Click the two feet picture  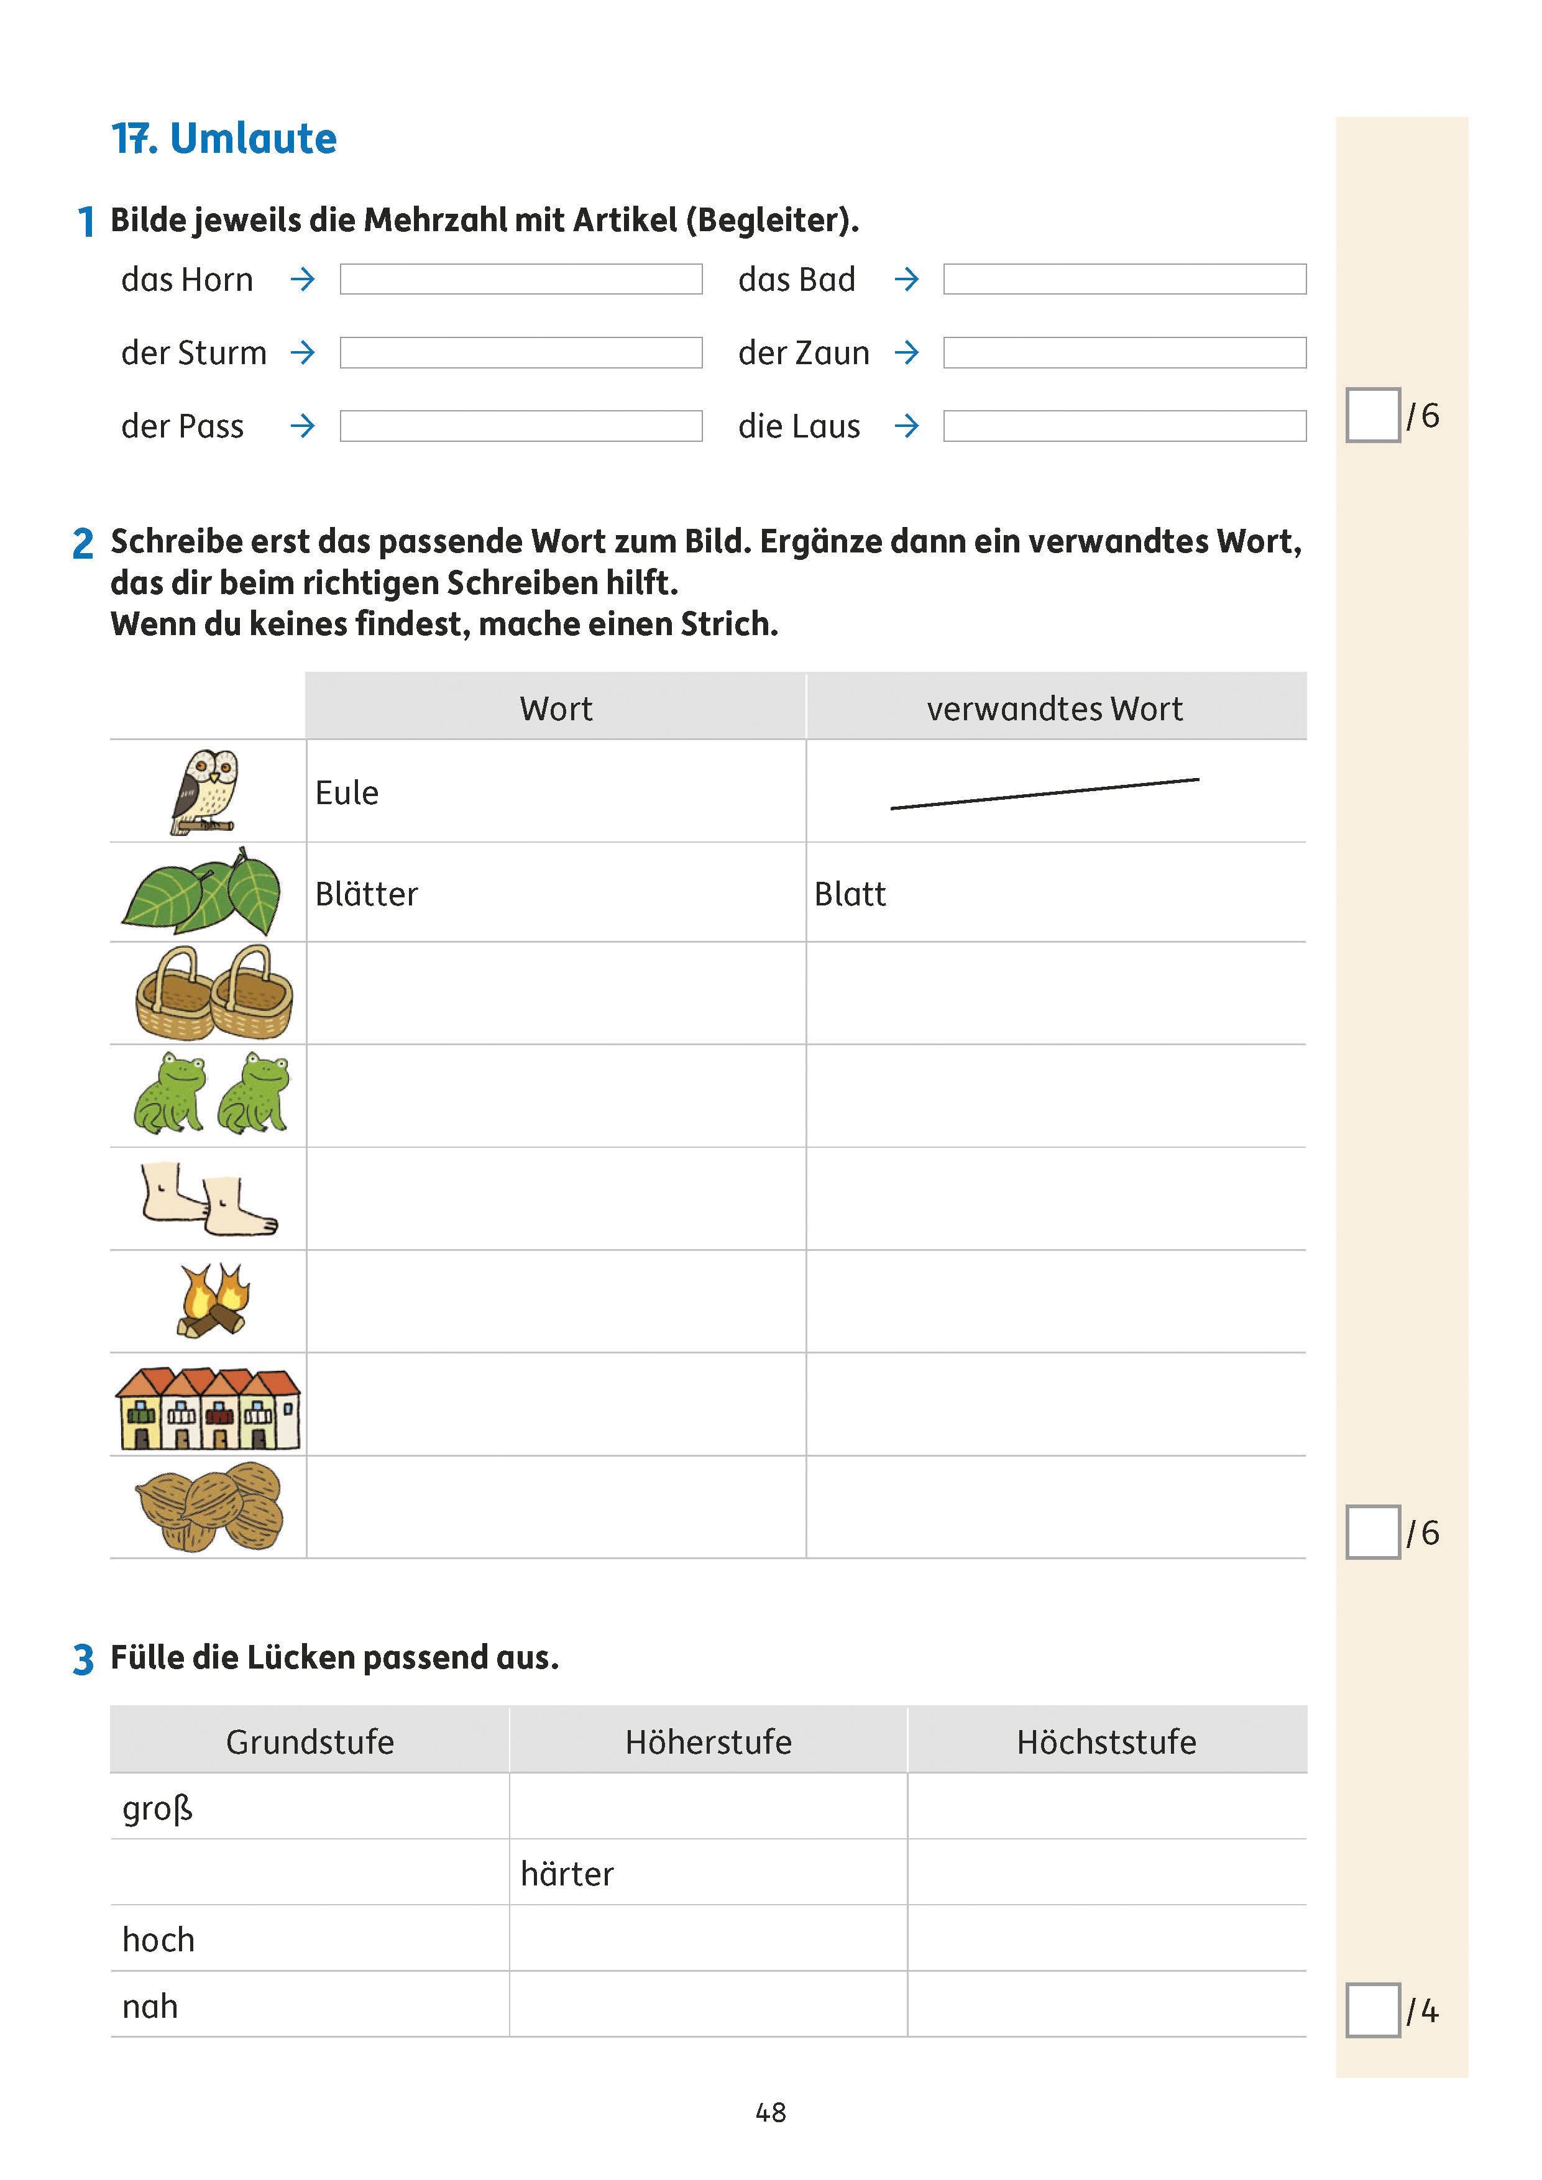[x=209, y=1198]
